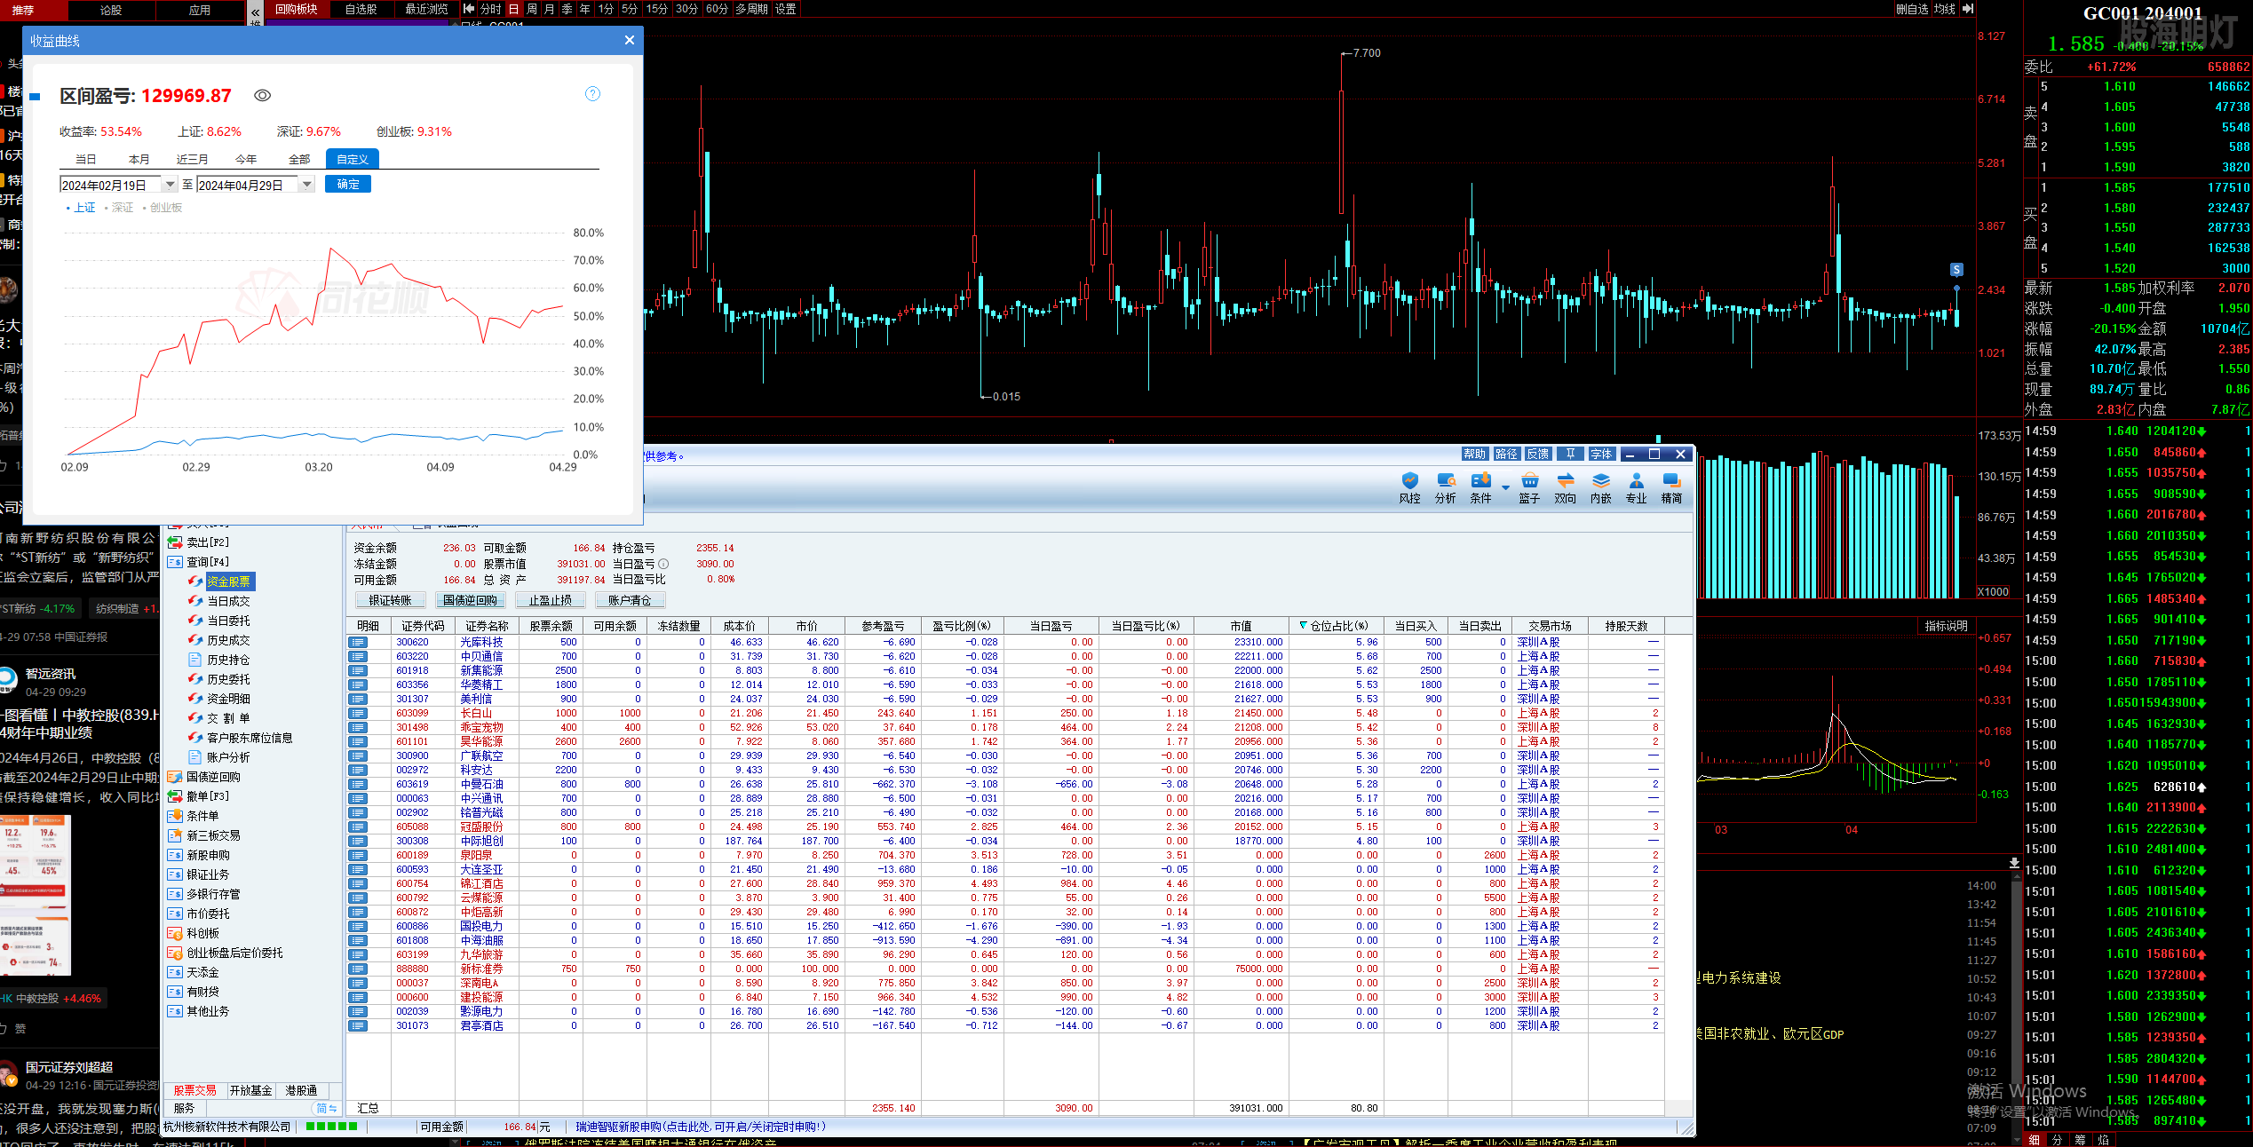Select the 本月 period tab
The image size is (2253, 1147).
point(139,159)
